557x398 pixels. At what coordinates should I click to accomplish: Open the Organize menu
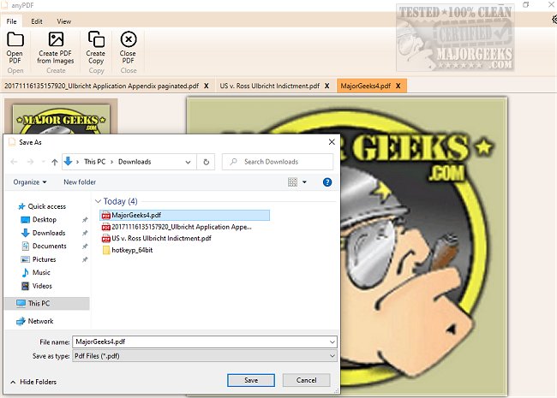click(30, 182)
